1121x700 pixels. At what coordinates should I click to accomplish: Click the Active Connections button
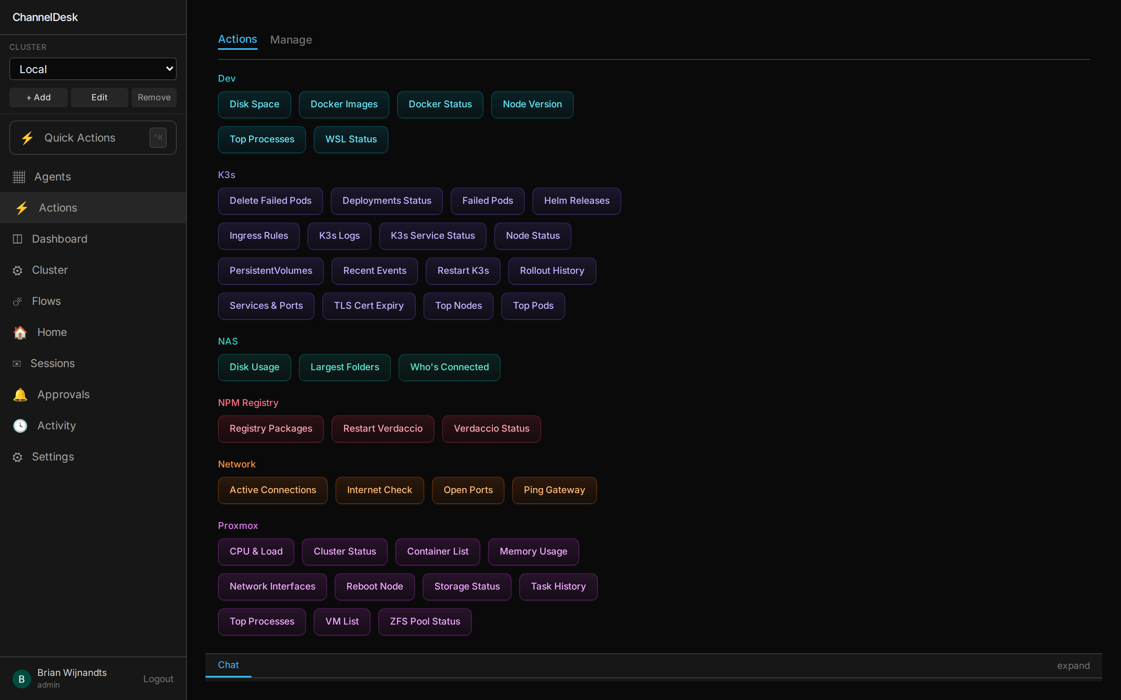(x=273, y=490)
